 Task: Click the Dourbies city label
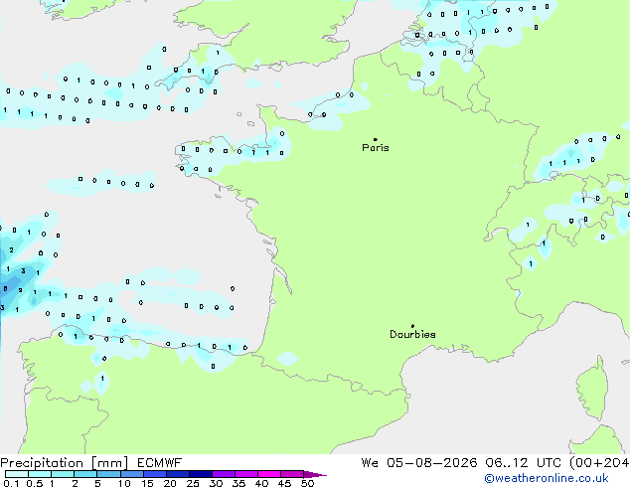(412, 334)
